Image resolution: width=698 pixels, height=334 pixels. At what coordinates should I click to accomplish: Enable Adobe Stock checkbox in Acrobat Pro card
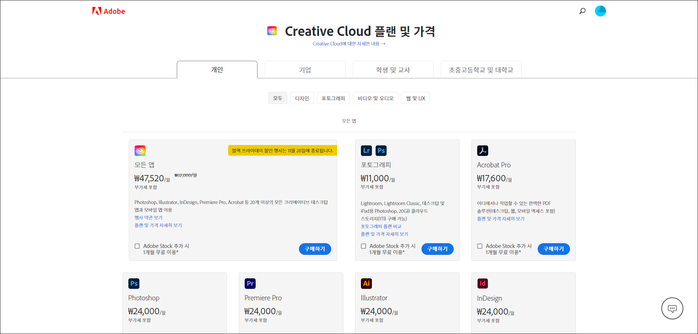click(480, 246)
